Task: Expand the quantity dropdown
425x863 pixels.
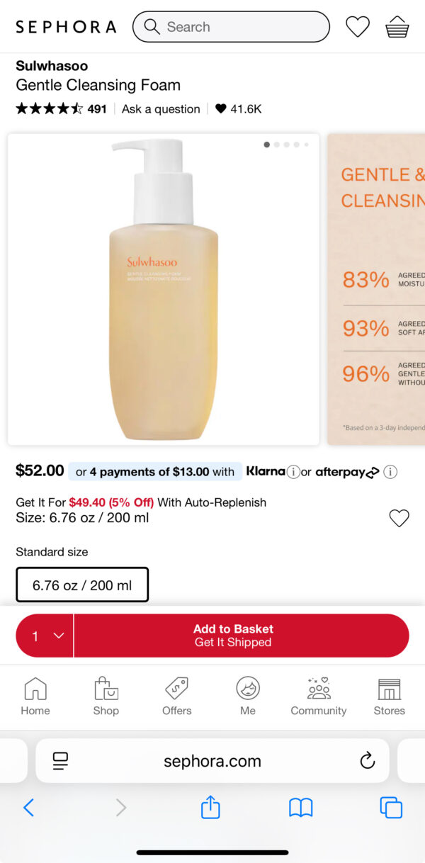Action: coord(45,636)
